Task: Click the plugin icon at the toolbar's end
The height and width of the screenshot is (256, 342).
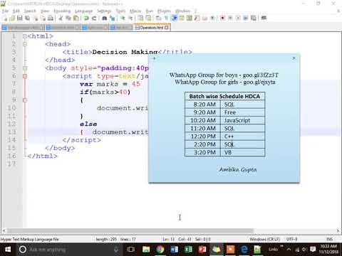Action: [264, 18]
